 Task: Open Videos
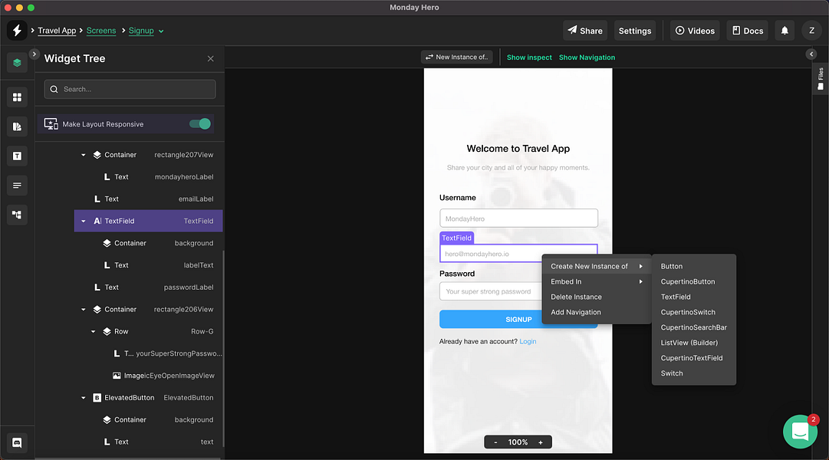pos(695,31)
